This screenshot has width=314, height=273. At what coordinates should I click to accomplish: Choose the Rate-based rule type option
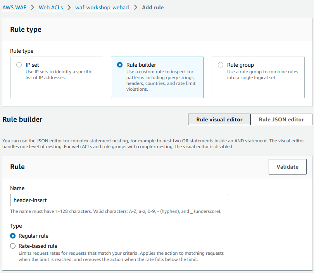point(13,246)
